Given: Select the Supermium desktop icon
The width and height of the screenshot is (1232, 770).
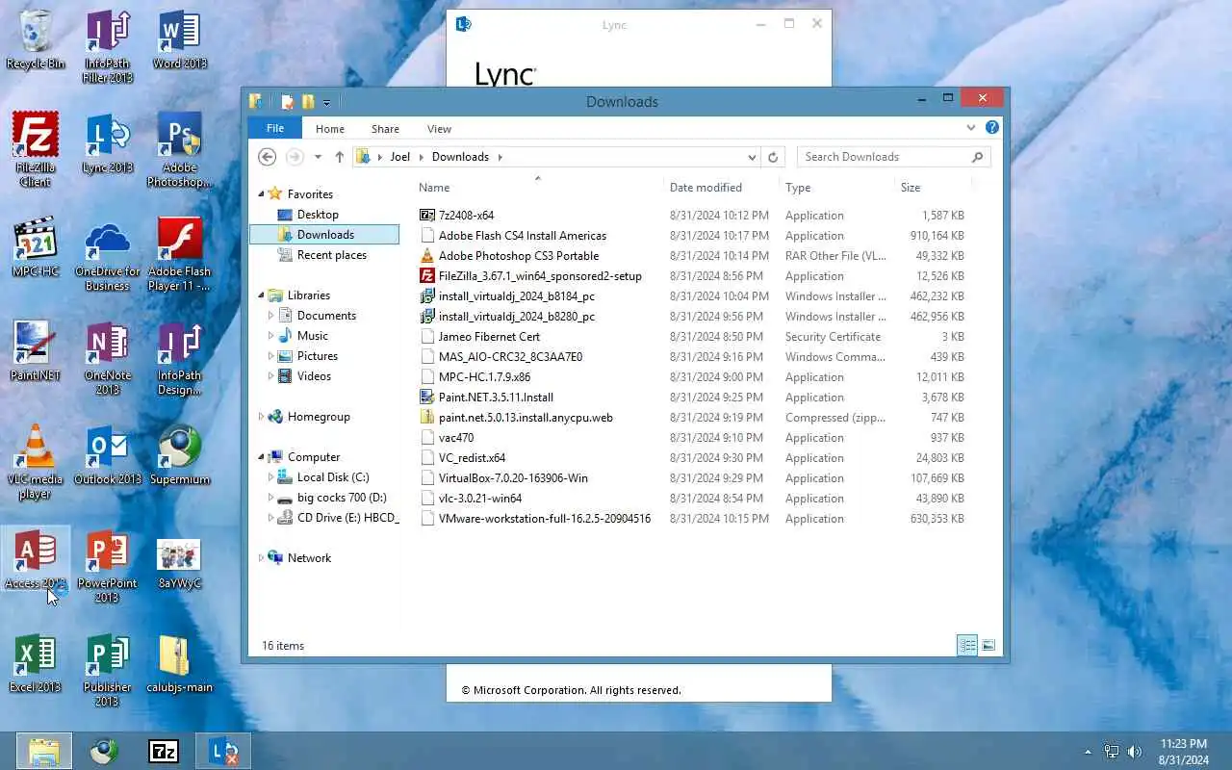Looking at the screenshot, I should point(179,455).
